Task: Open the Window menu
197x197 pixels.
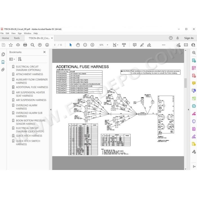Action: (28, 33)
